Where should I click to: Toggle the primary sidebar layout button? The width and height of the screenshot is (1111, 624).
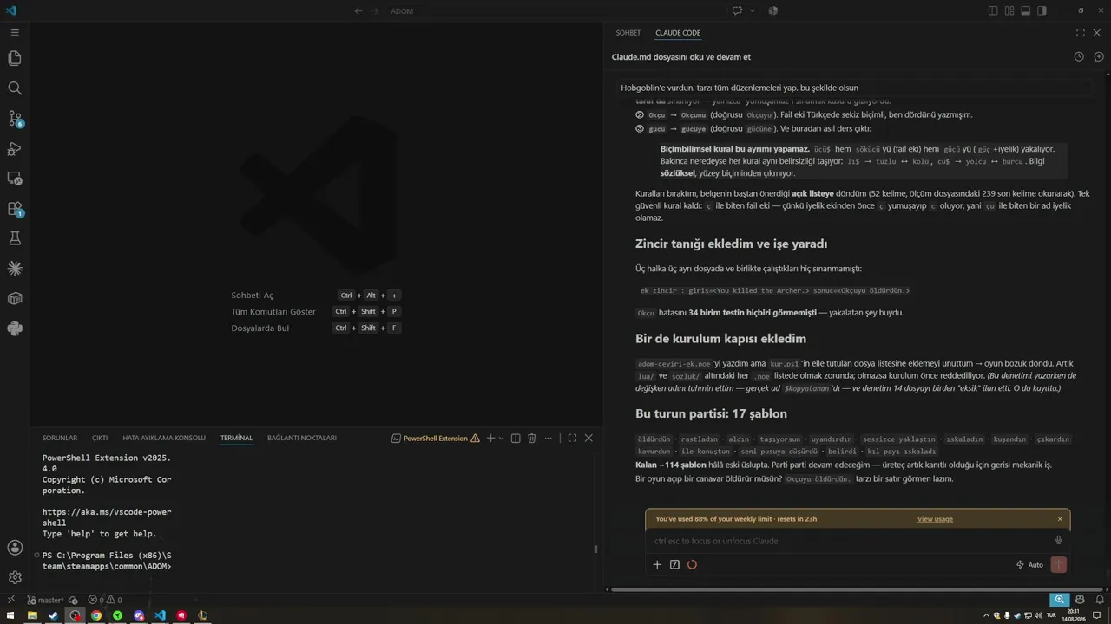click(x=994, y=10)
